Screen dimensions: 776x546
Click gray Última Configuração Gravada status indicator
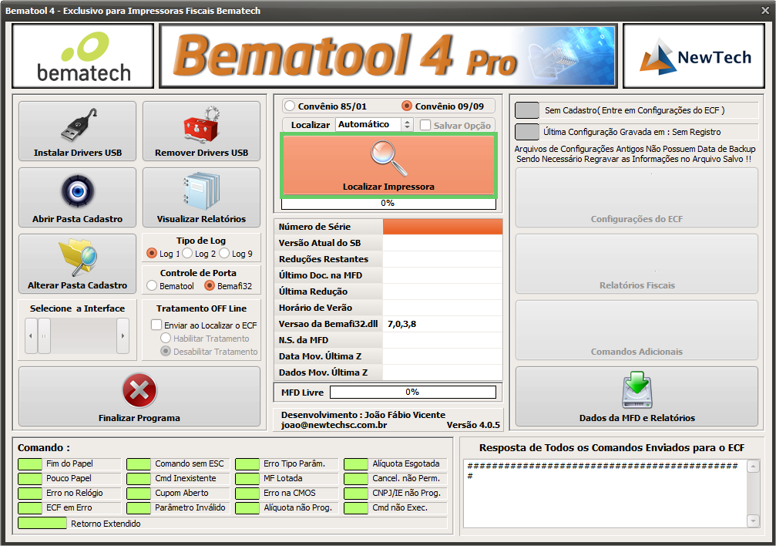click(527, 132)
